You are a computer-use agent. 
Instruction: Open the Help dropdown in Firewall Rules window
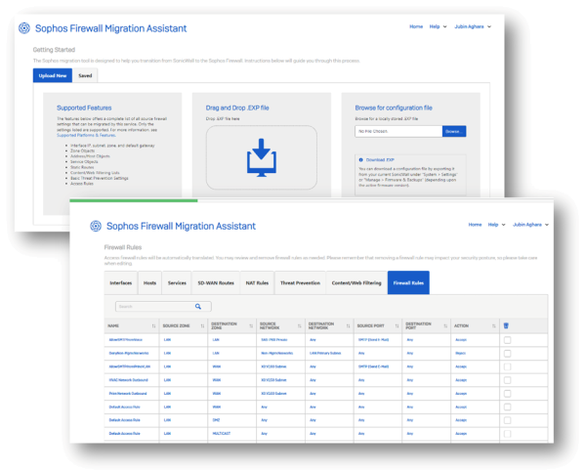[x=496, y=225]
